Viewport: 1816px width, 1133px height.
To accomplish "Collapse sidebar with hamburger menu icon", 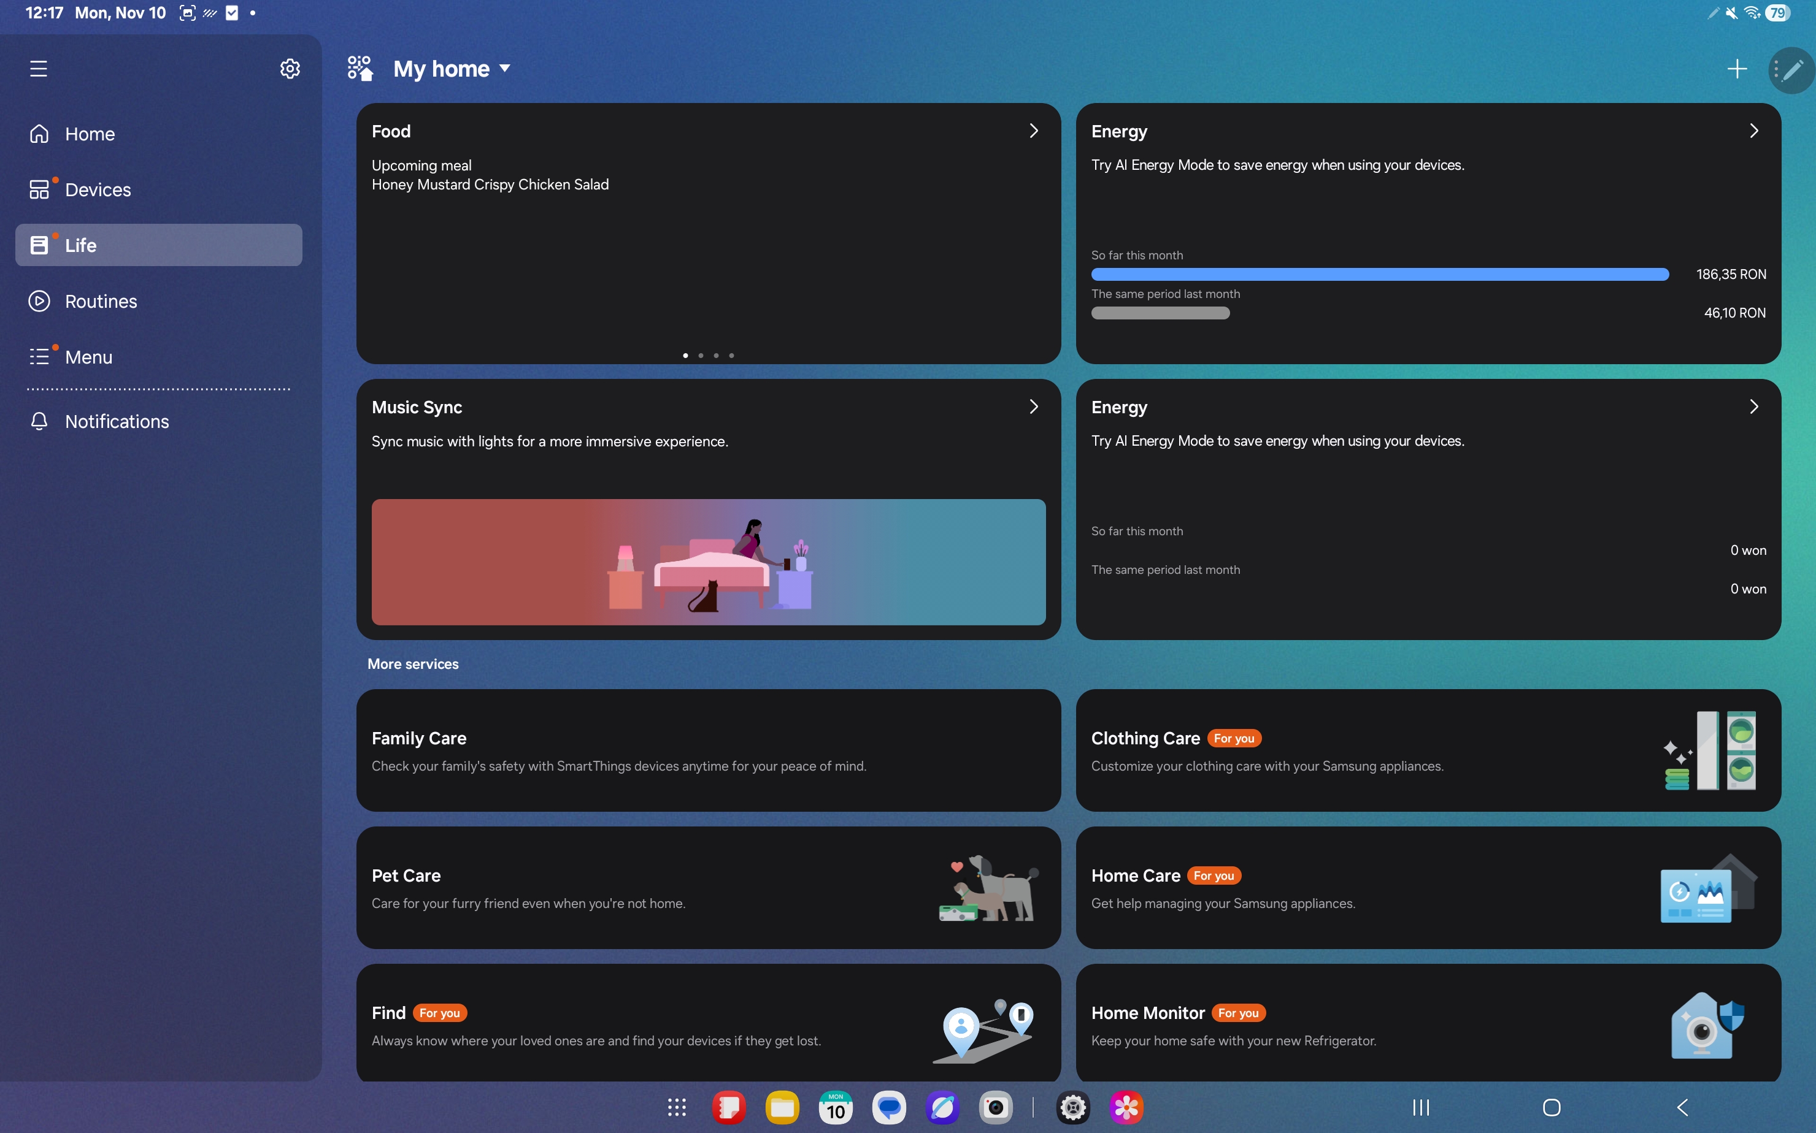I will 38,69.
